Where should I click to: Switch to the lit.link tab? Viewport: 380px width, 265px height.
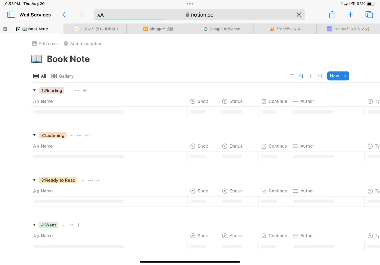coord(348,29)
